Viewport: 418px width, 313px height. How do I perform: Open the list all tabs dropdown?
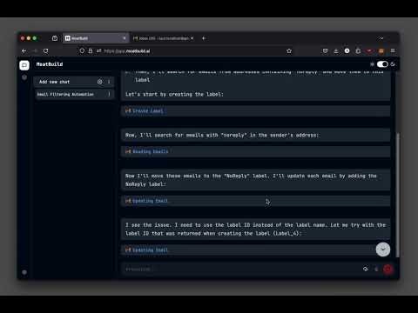pos(381,38)
